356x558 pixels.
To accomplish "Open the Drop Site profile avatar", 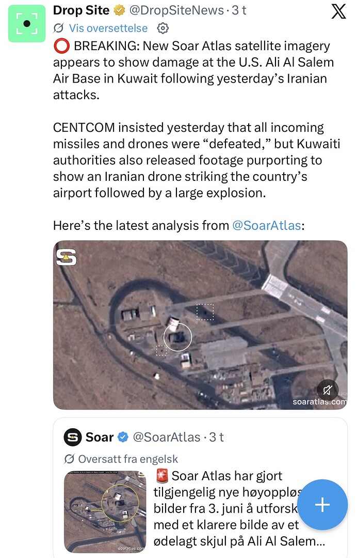I will click(27, 24).
